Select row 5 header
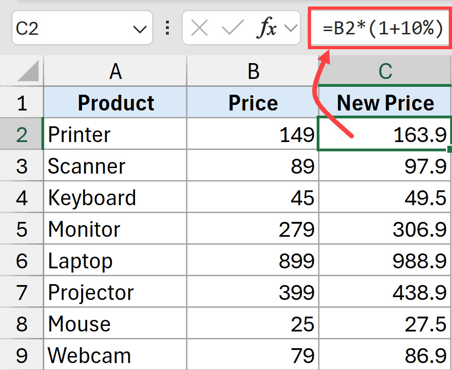 click(x=22, y=229)
